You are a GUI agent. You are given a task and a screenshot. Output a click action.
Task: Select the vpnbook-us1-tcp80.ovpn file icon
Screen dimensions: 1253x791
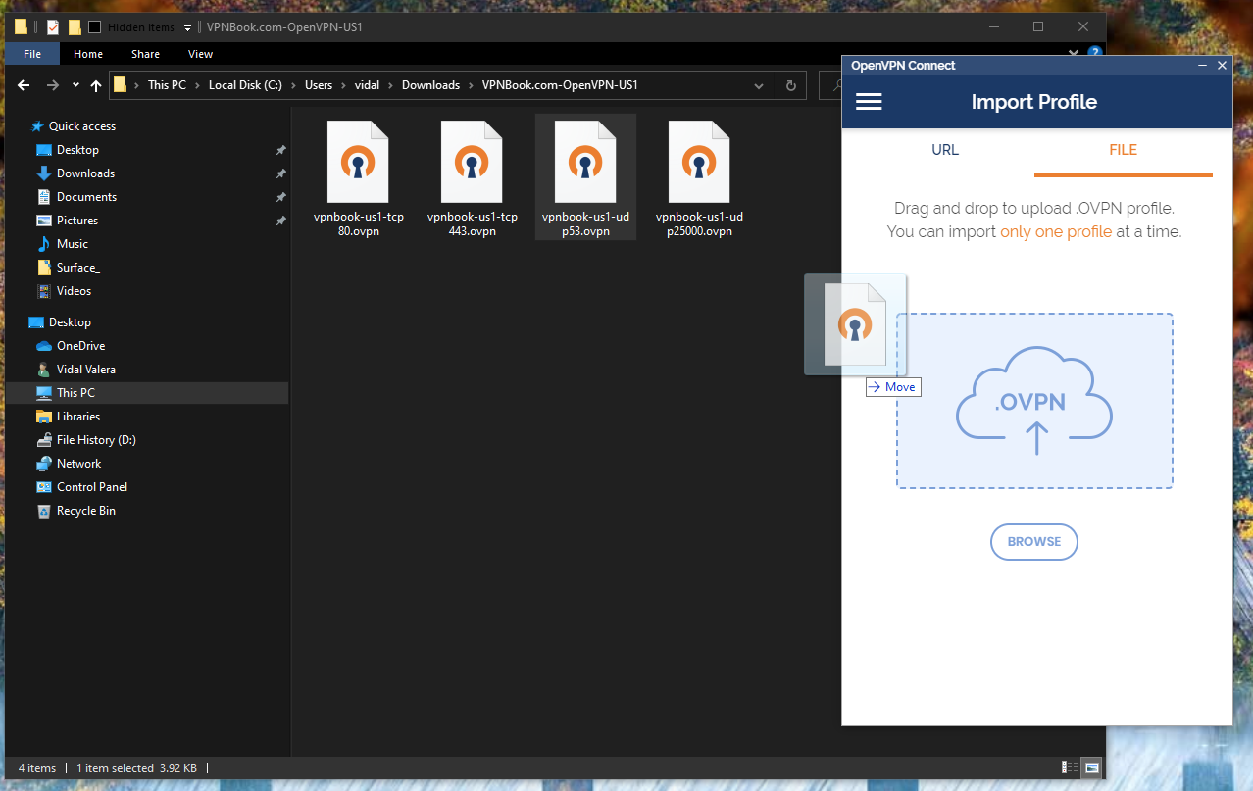358,162
